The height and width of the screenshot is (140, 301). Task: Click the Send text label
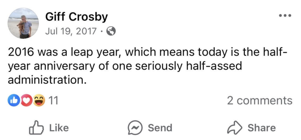[160, 128]
